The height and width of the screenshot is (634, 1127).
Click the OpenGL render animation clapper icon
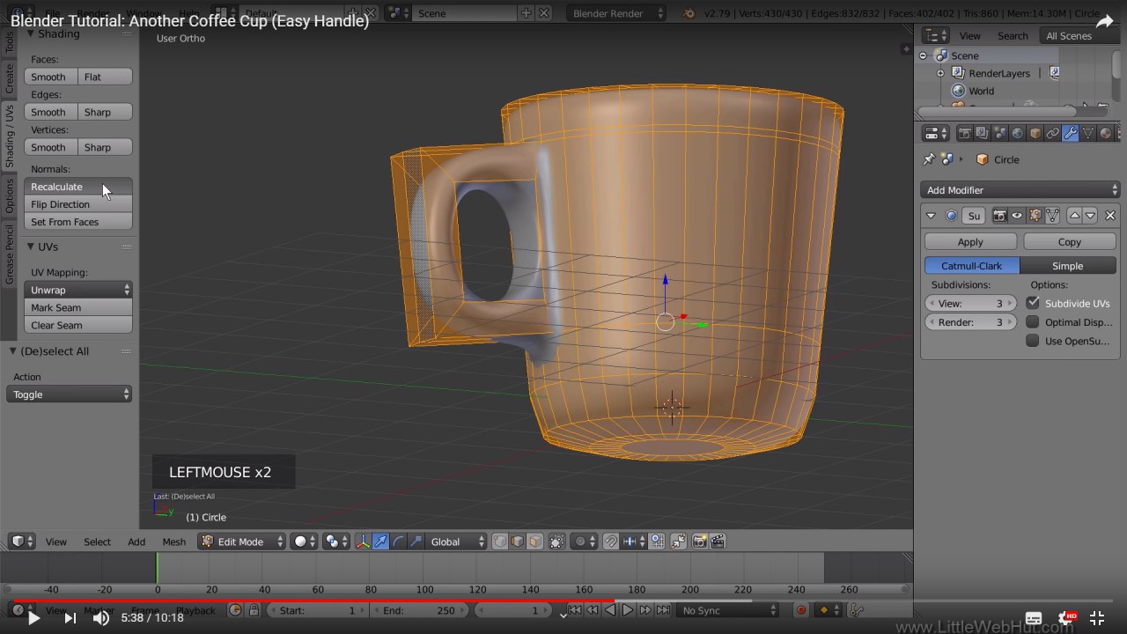718,542
